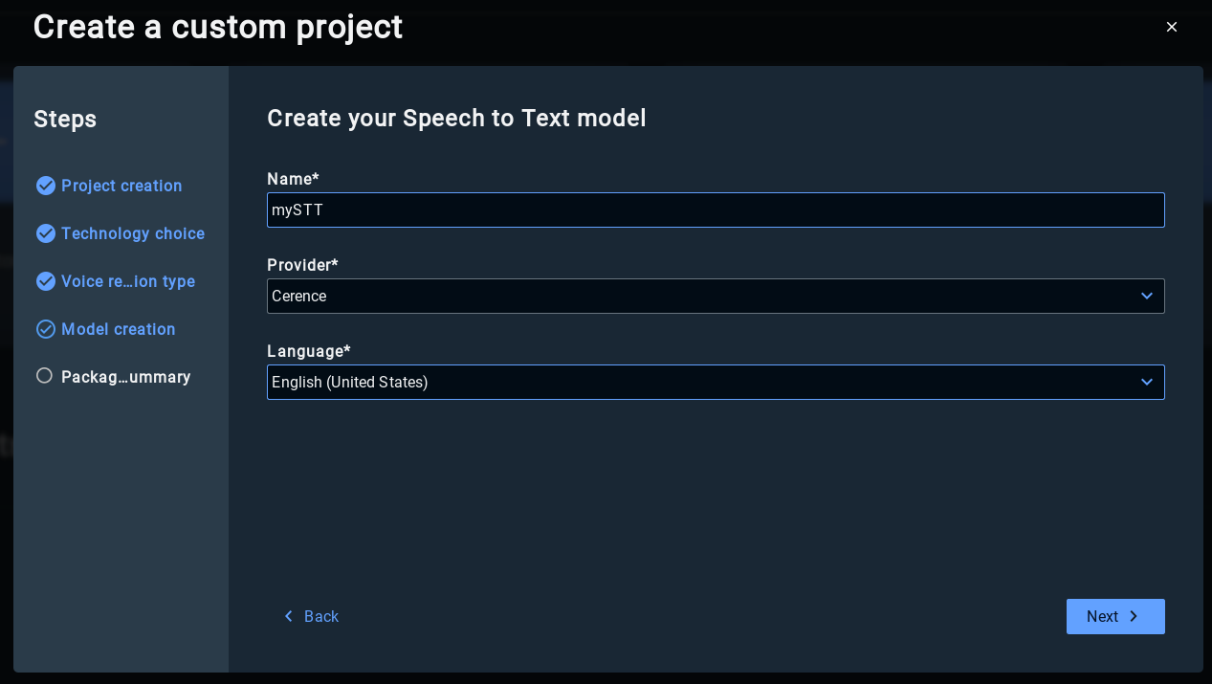Close the custom project dialog
The width and height of the screenshot is (1212, 684).
1172,27
